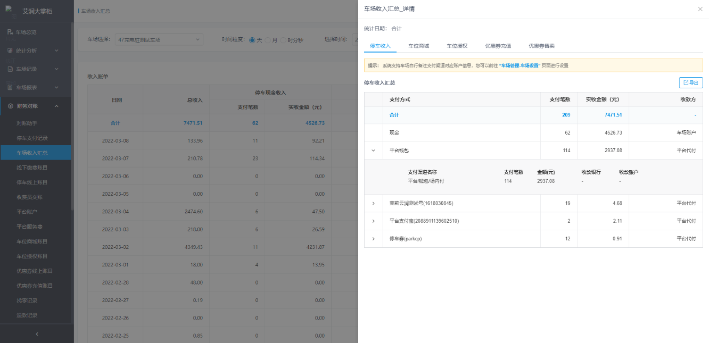Open the 车场管理-车场设置 link

[x=520, y=65]
